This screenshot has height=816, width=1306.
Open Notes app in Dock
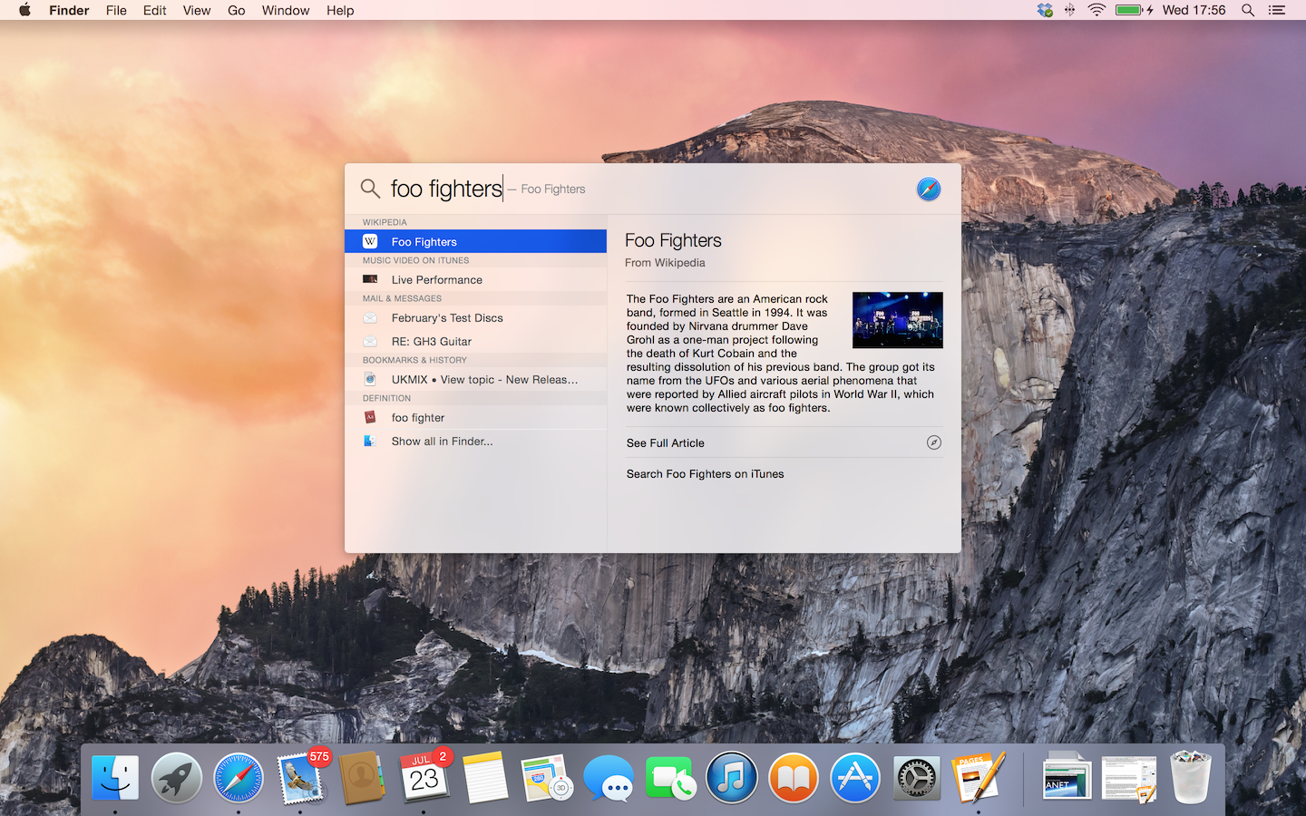tap(485, 778)
